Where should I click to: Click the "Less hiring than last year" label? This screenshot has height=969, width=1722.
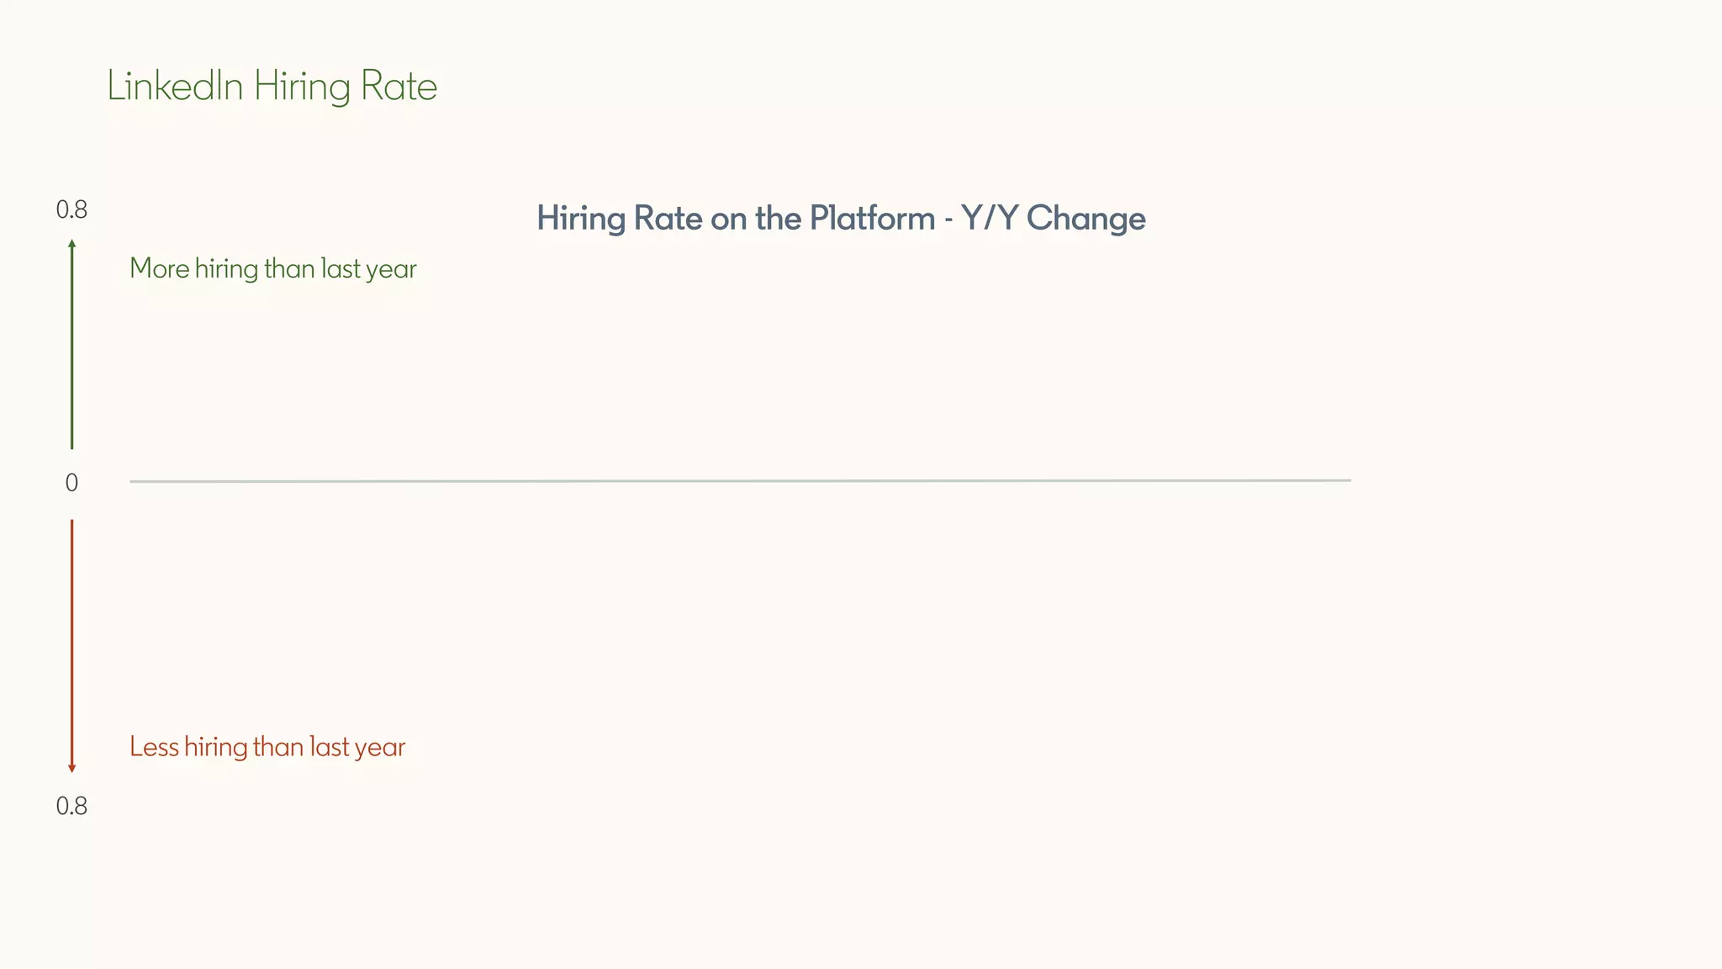point(267,747)
